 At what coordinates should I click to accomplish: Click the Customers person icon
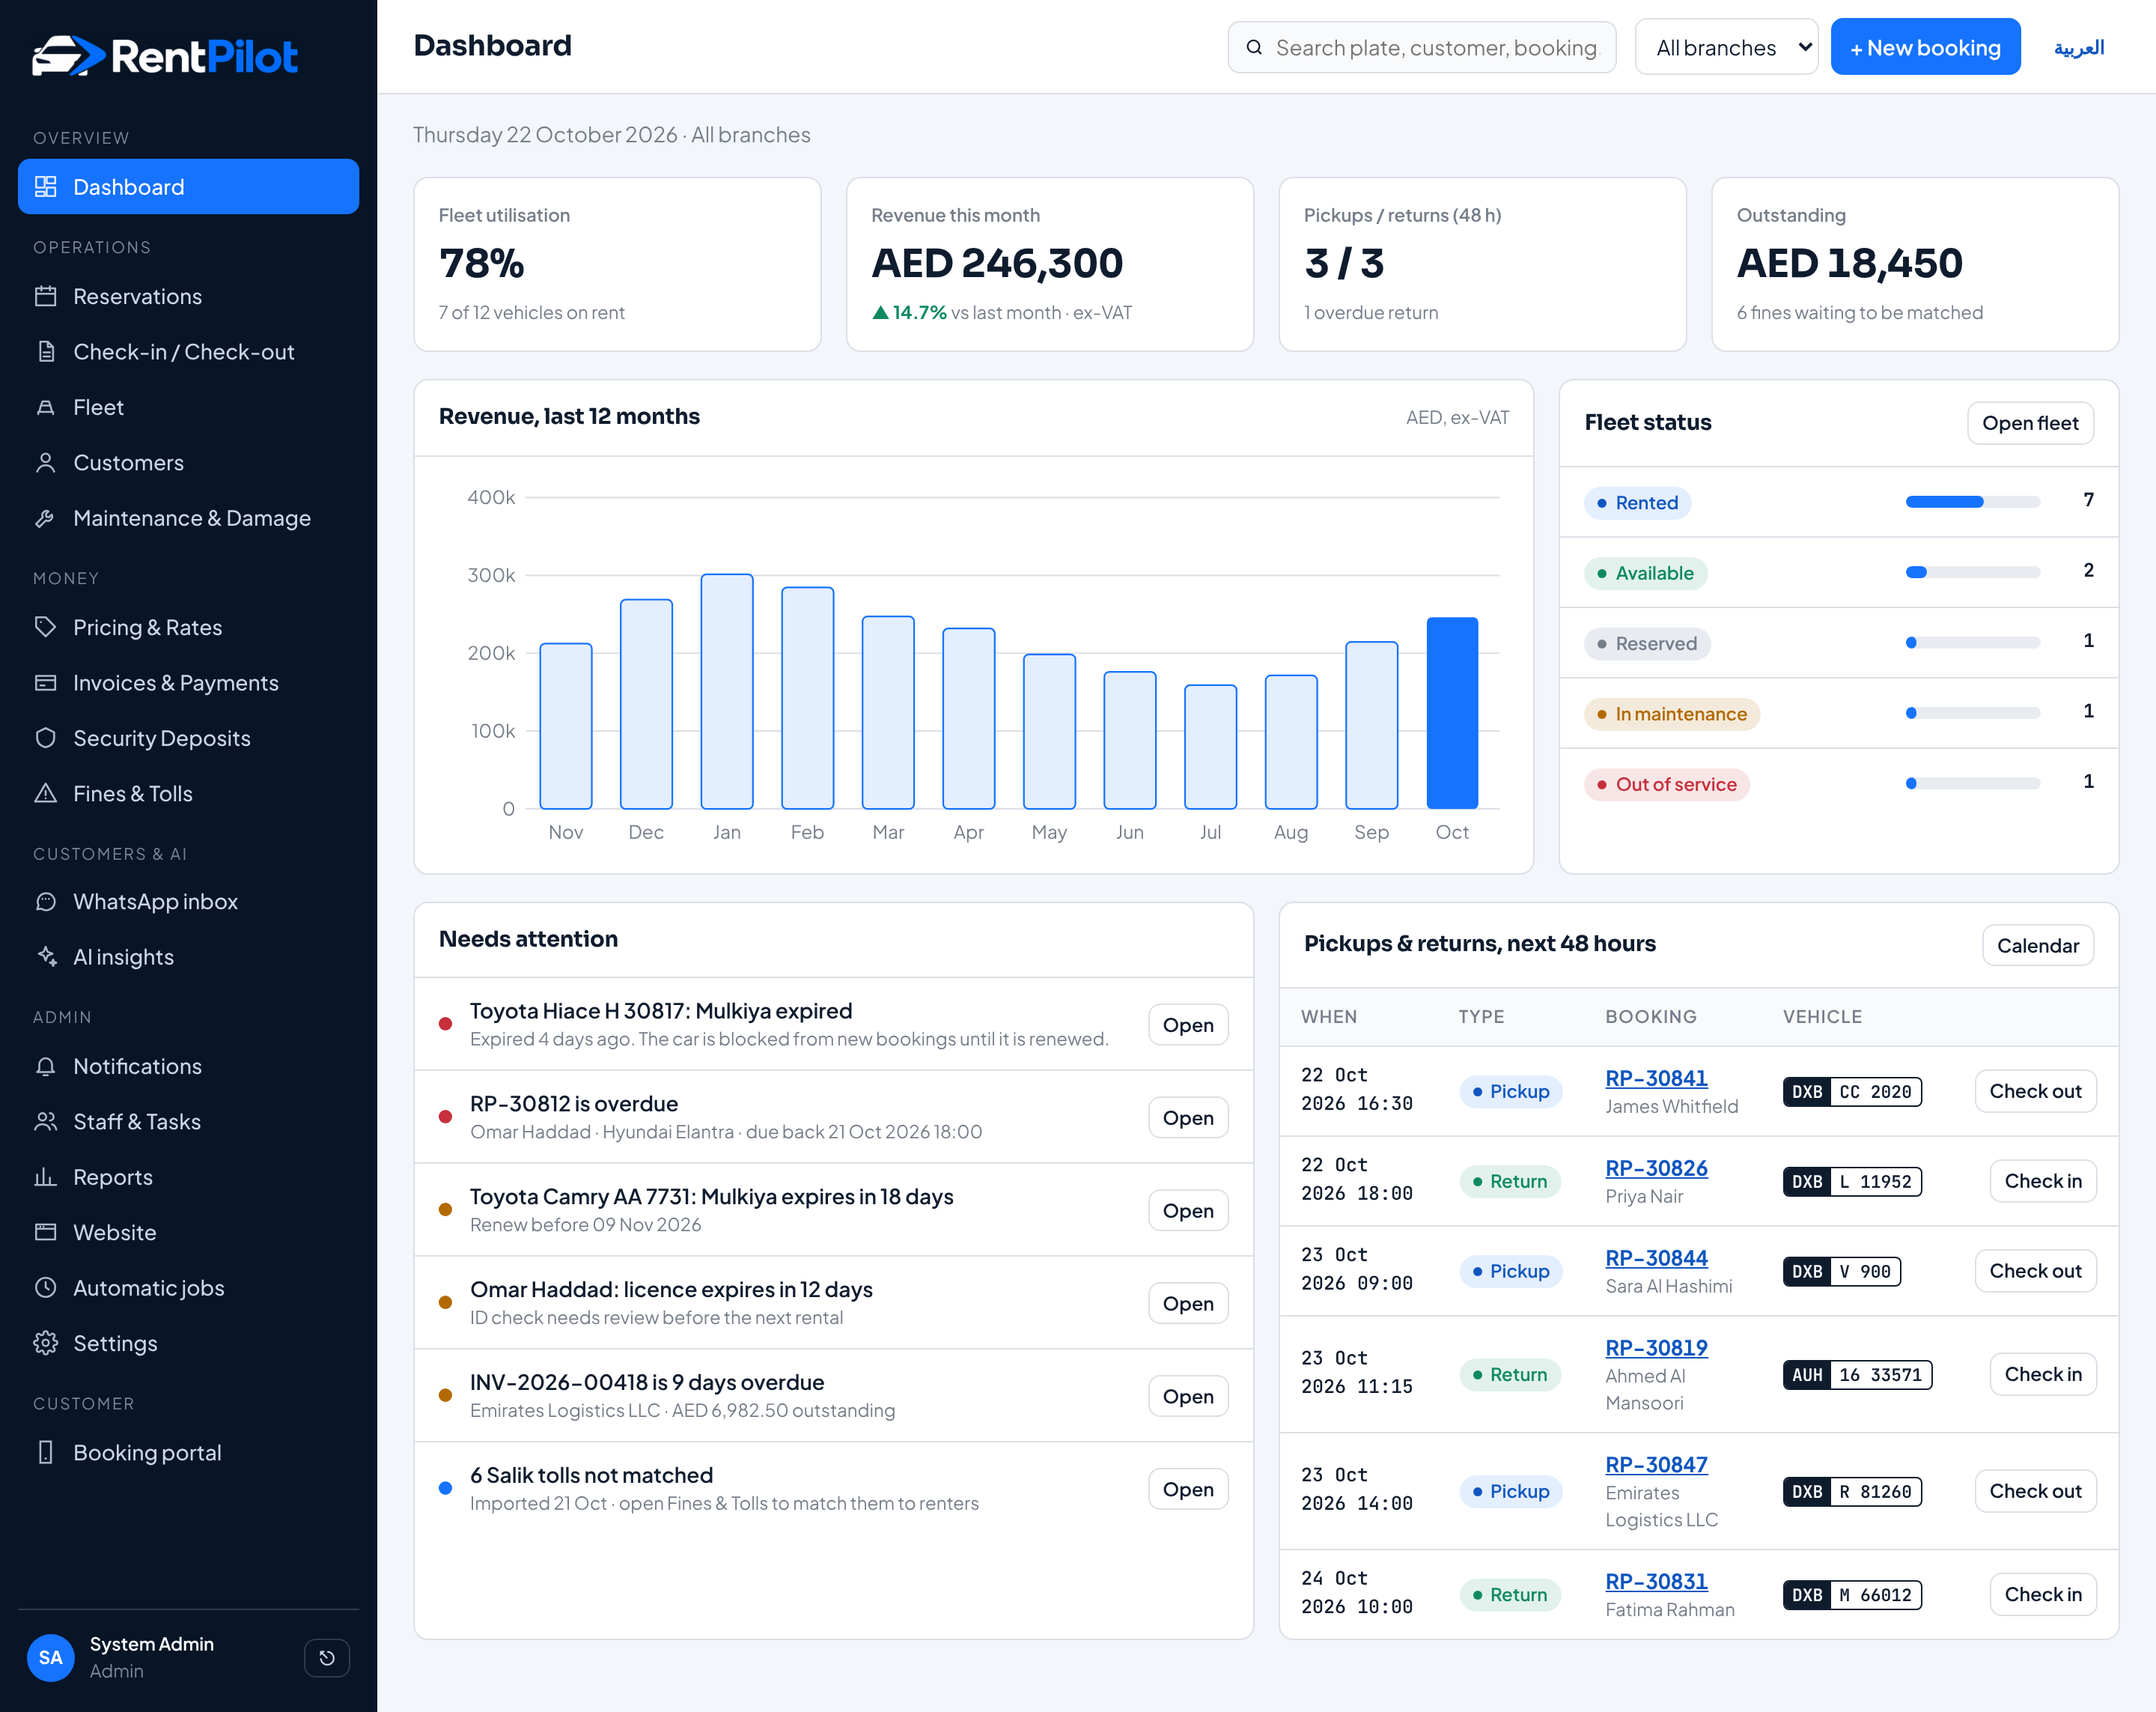coord(46,462)
